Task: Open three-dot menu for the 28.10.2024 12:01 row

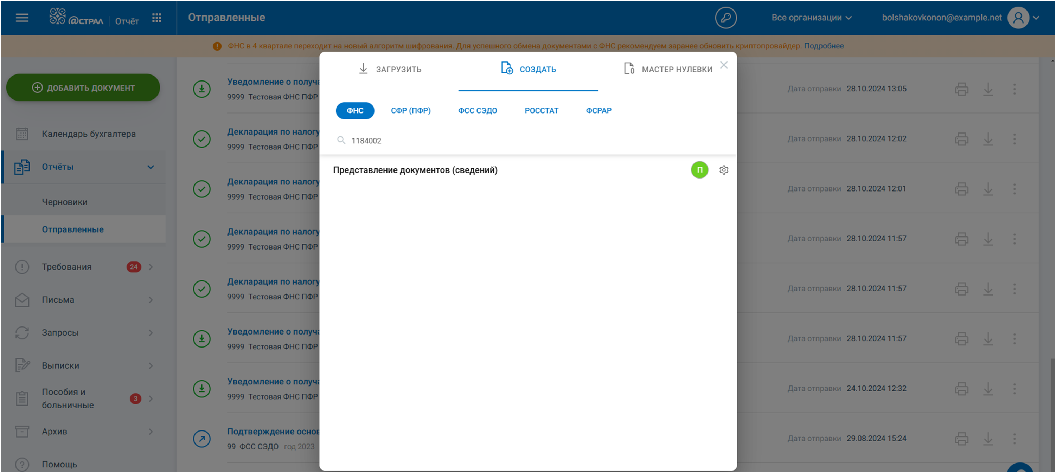Action: tap(1014, 189)
